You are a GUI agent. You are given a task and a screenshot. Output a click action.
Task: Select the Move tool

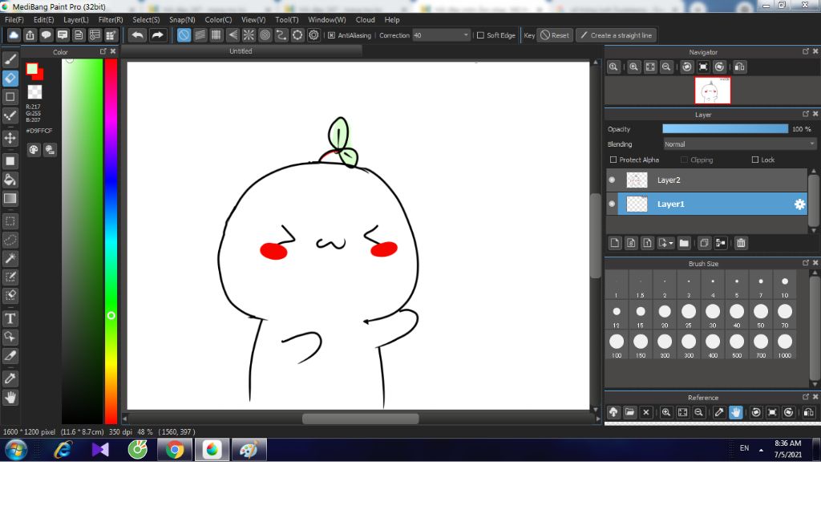click(x=10, y=138)
